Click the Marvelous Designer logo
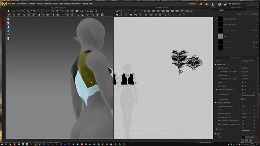The image size is (260, 146). pos(4,4)
